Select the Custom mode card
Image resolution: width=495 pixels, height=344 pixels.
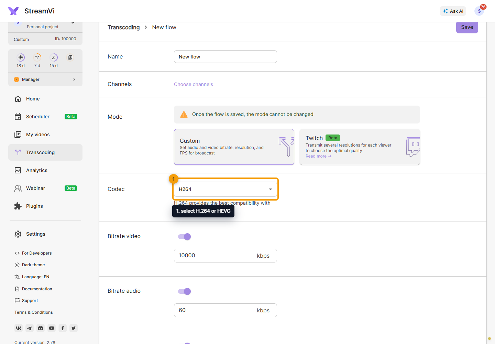point(234,147)
